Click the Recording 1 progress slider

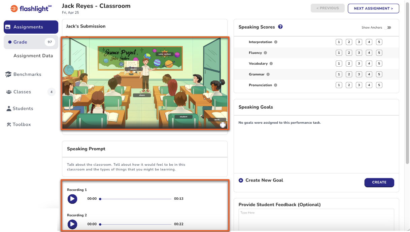coord(136,199)
